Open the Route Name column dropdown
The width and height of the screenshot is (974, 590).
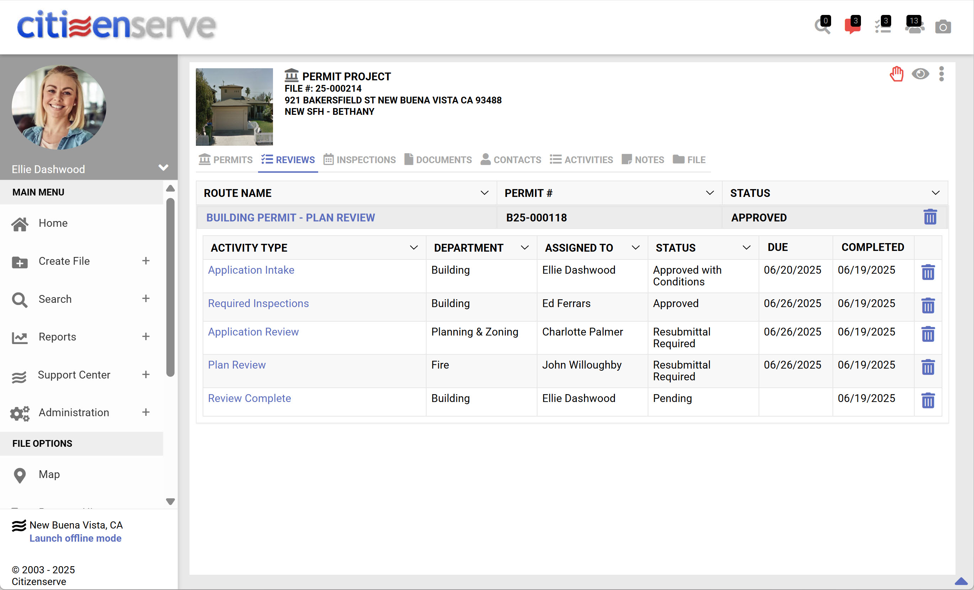484,193
